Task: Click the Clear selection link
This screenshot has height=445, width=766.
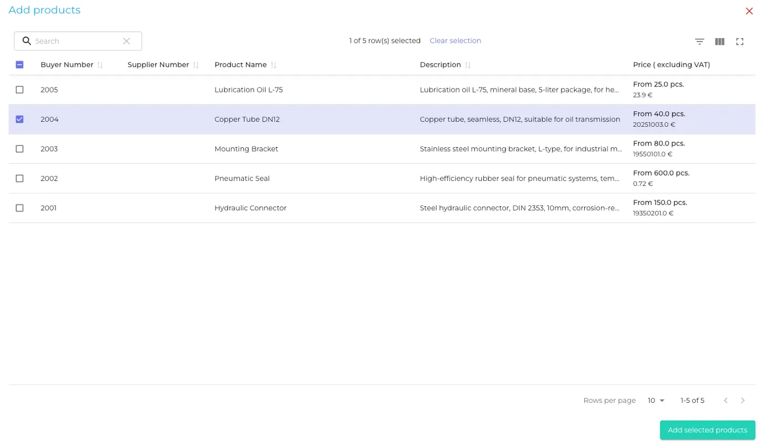Action: click(x=455, y=40)
